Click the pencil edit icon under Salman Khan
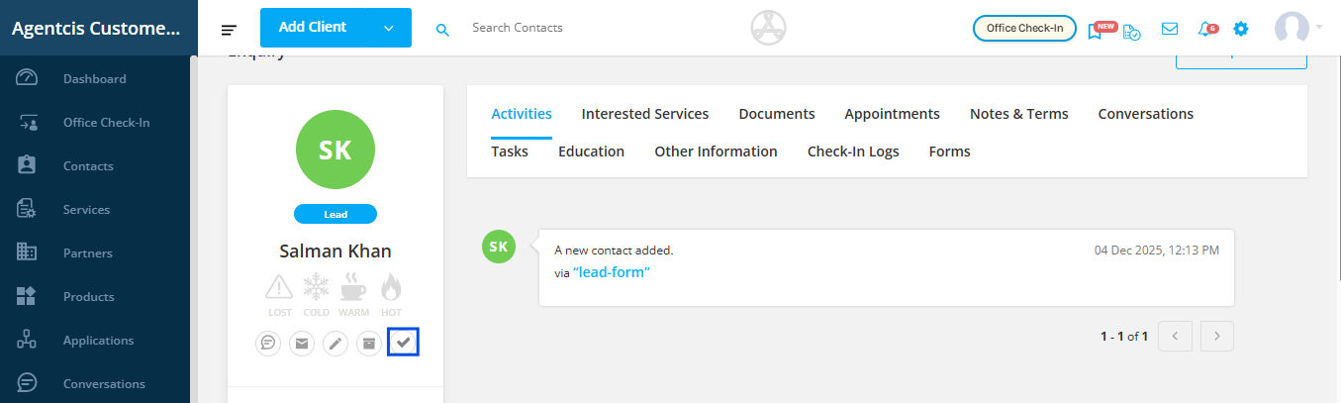 (336, 344)
